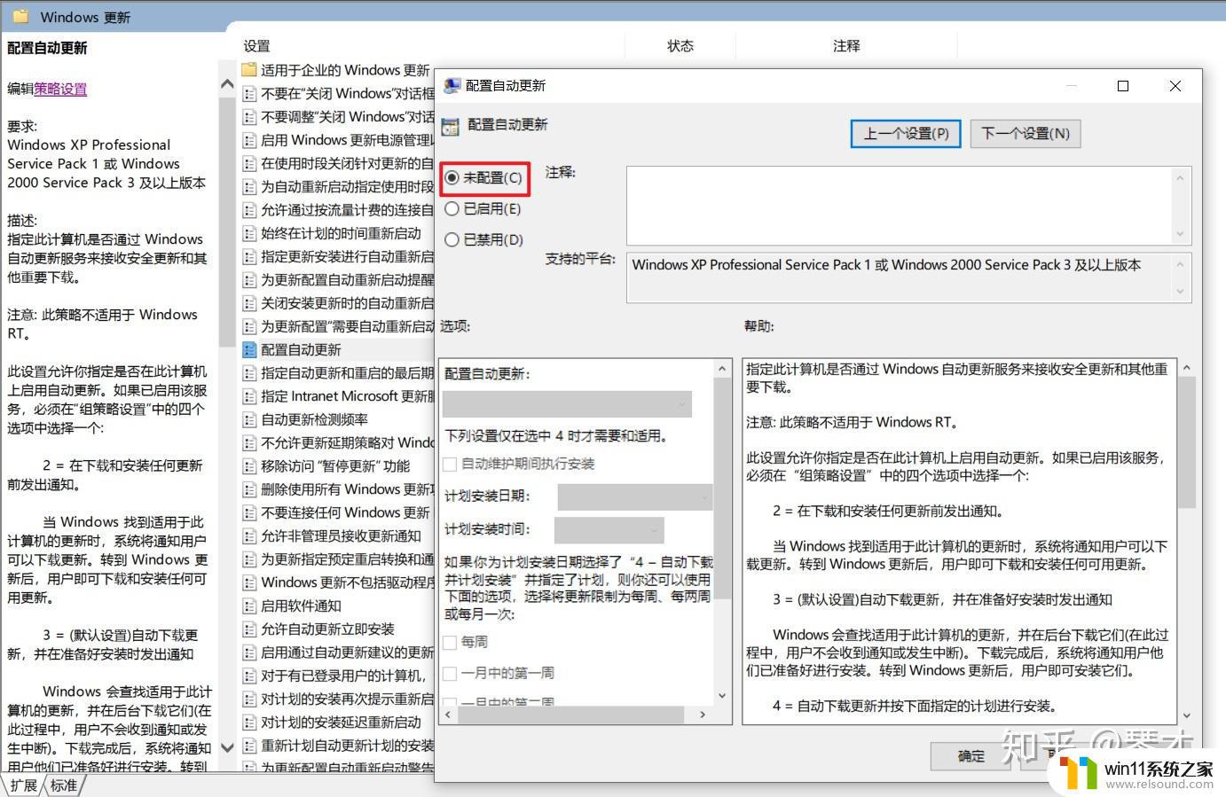Maximize the 配置自动更新 dialog
This screenshot has height=797, width=1226.
click(x=1123, y=86)
